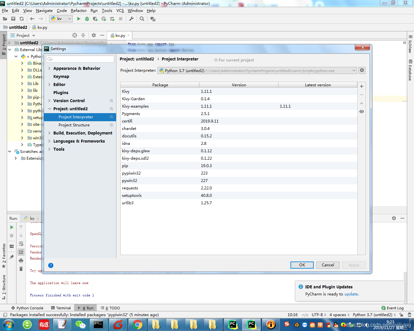
Task: Collapse the Project: untitled2 settings section
Action: click(49, 109)
